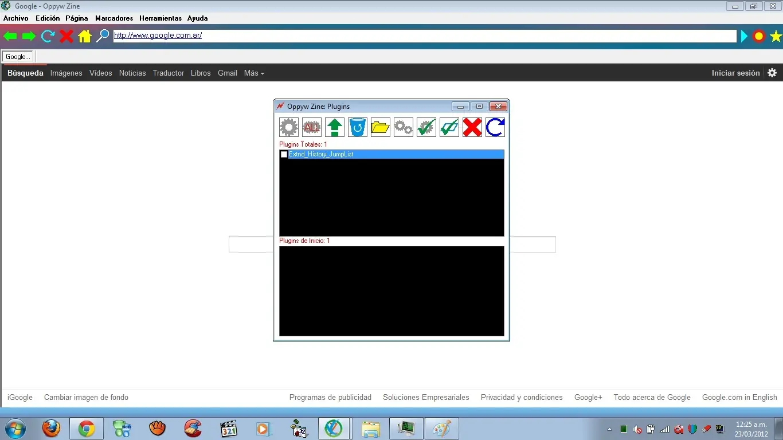Open the Traductor link
This screenshot has height=440, width=783.
point(169,73)
